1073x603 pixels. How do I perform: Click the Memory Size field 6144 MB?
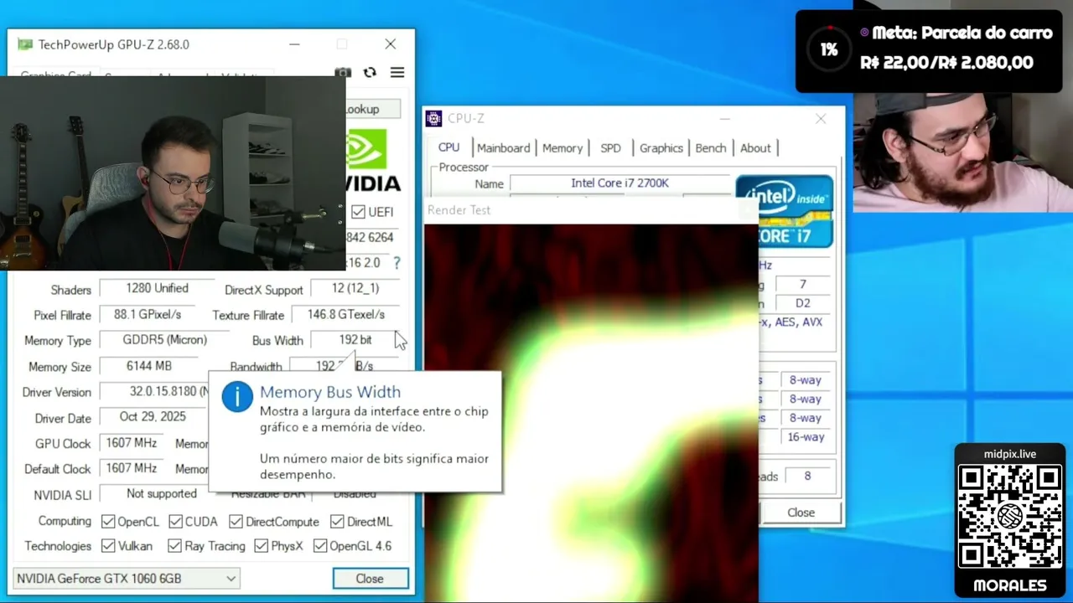click(x=149, y=366)
